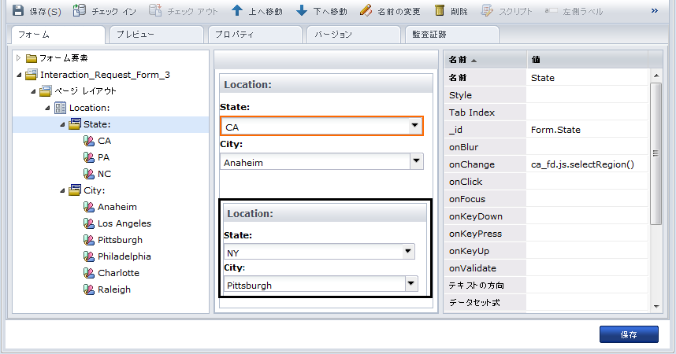
Task: Click the Interaction_Request_Form_3 form icon
Action: 32,75
